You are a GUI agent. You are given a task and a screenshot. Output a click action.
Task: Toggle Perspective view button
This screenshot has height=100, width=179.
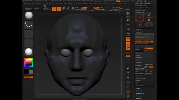[128, 39]
